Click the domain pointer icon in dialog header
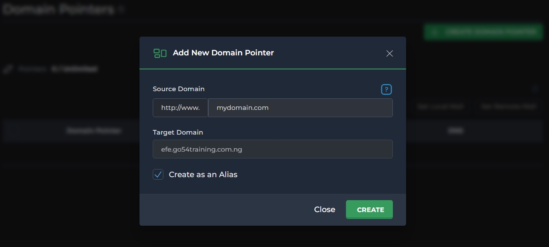549x247 pixels. point(160,53)
